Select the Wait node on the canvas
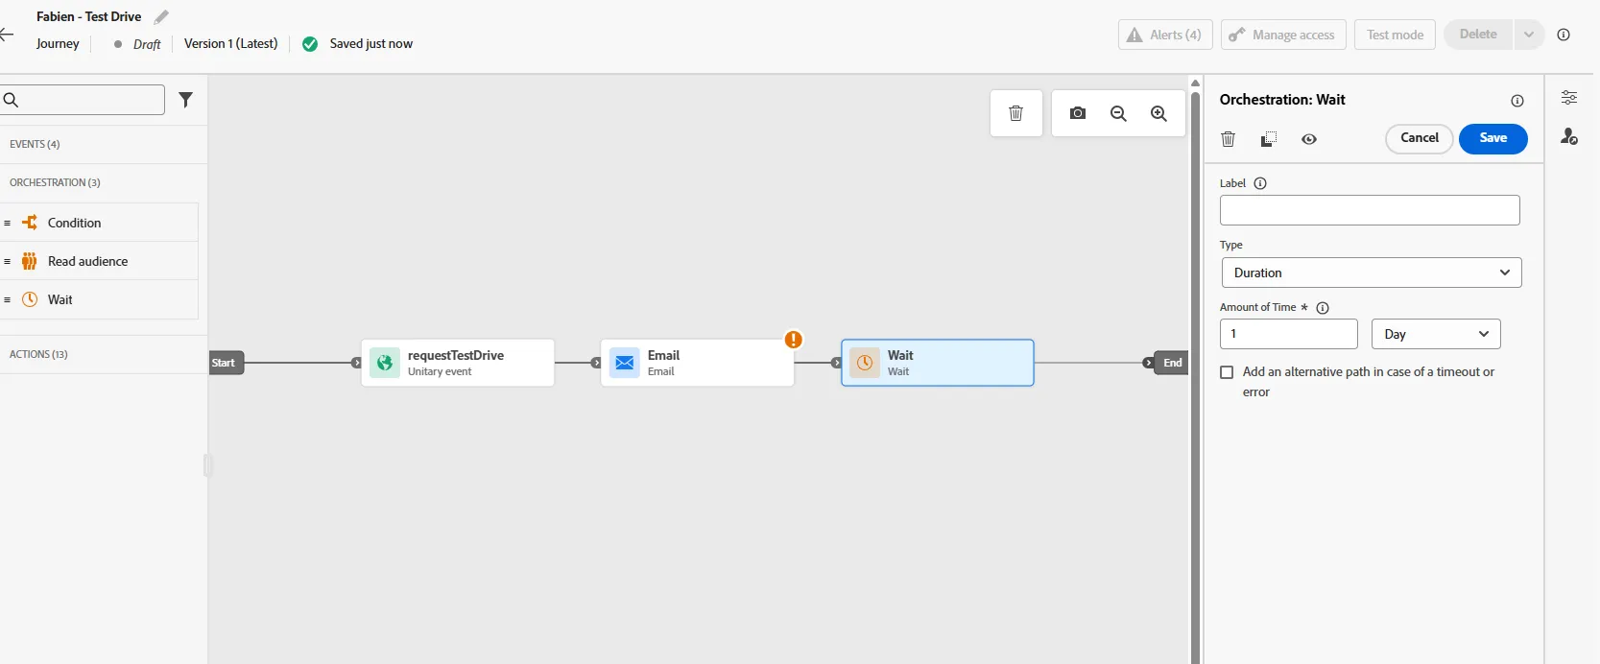 pos(938,363)
